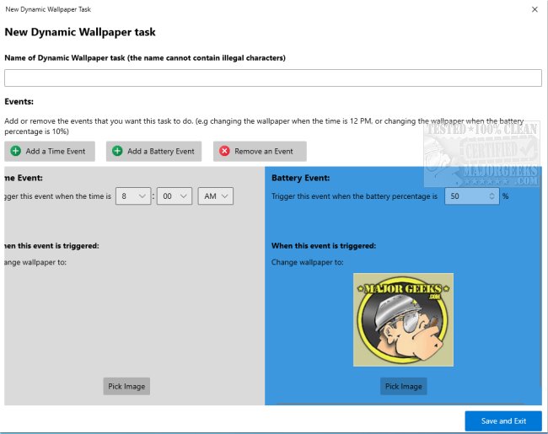Screen dimensions: 548x434
Task: Click the Battery Event's When this event is triggered label
Action: coord(324,246)
